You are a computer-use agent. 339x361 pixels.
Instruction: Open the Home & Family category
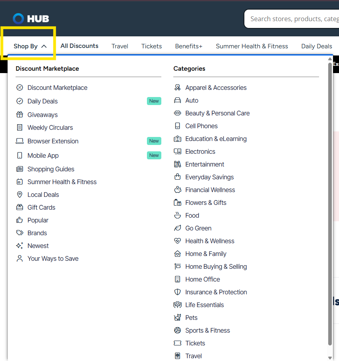coord(206,254)
